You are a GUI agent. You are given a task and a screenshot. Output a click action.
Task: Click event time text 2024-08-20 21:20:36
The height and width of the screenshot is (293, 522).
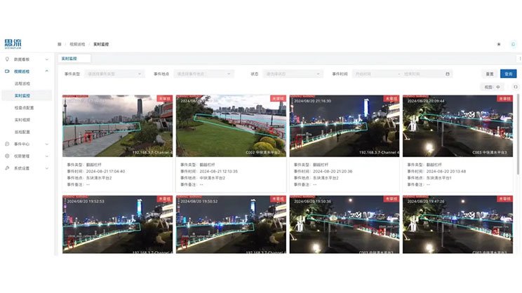(333, 171)
